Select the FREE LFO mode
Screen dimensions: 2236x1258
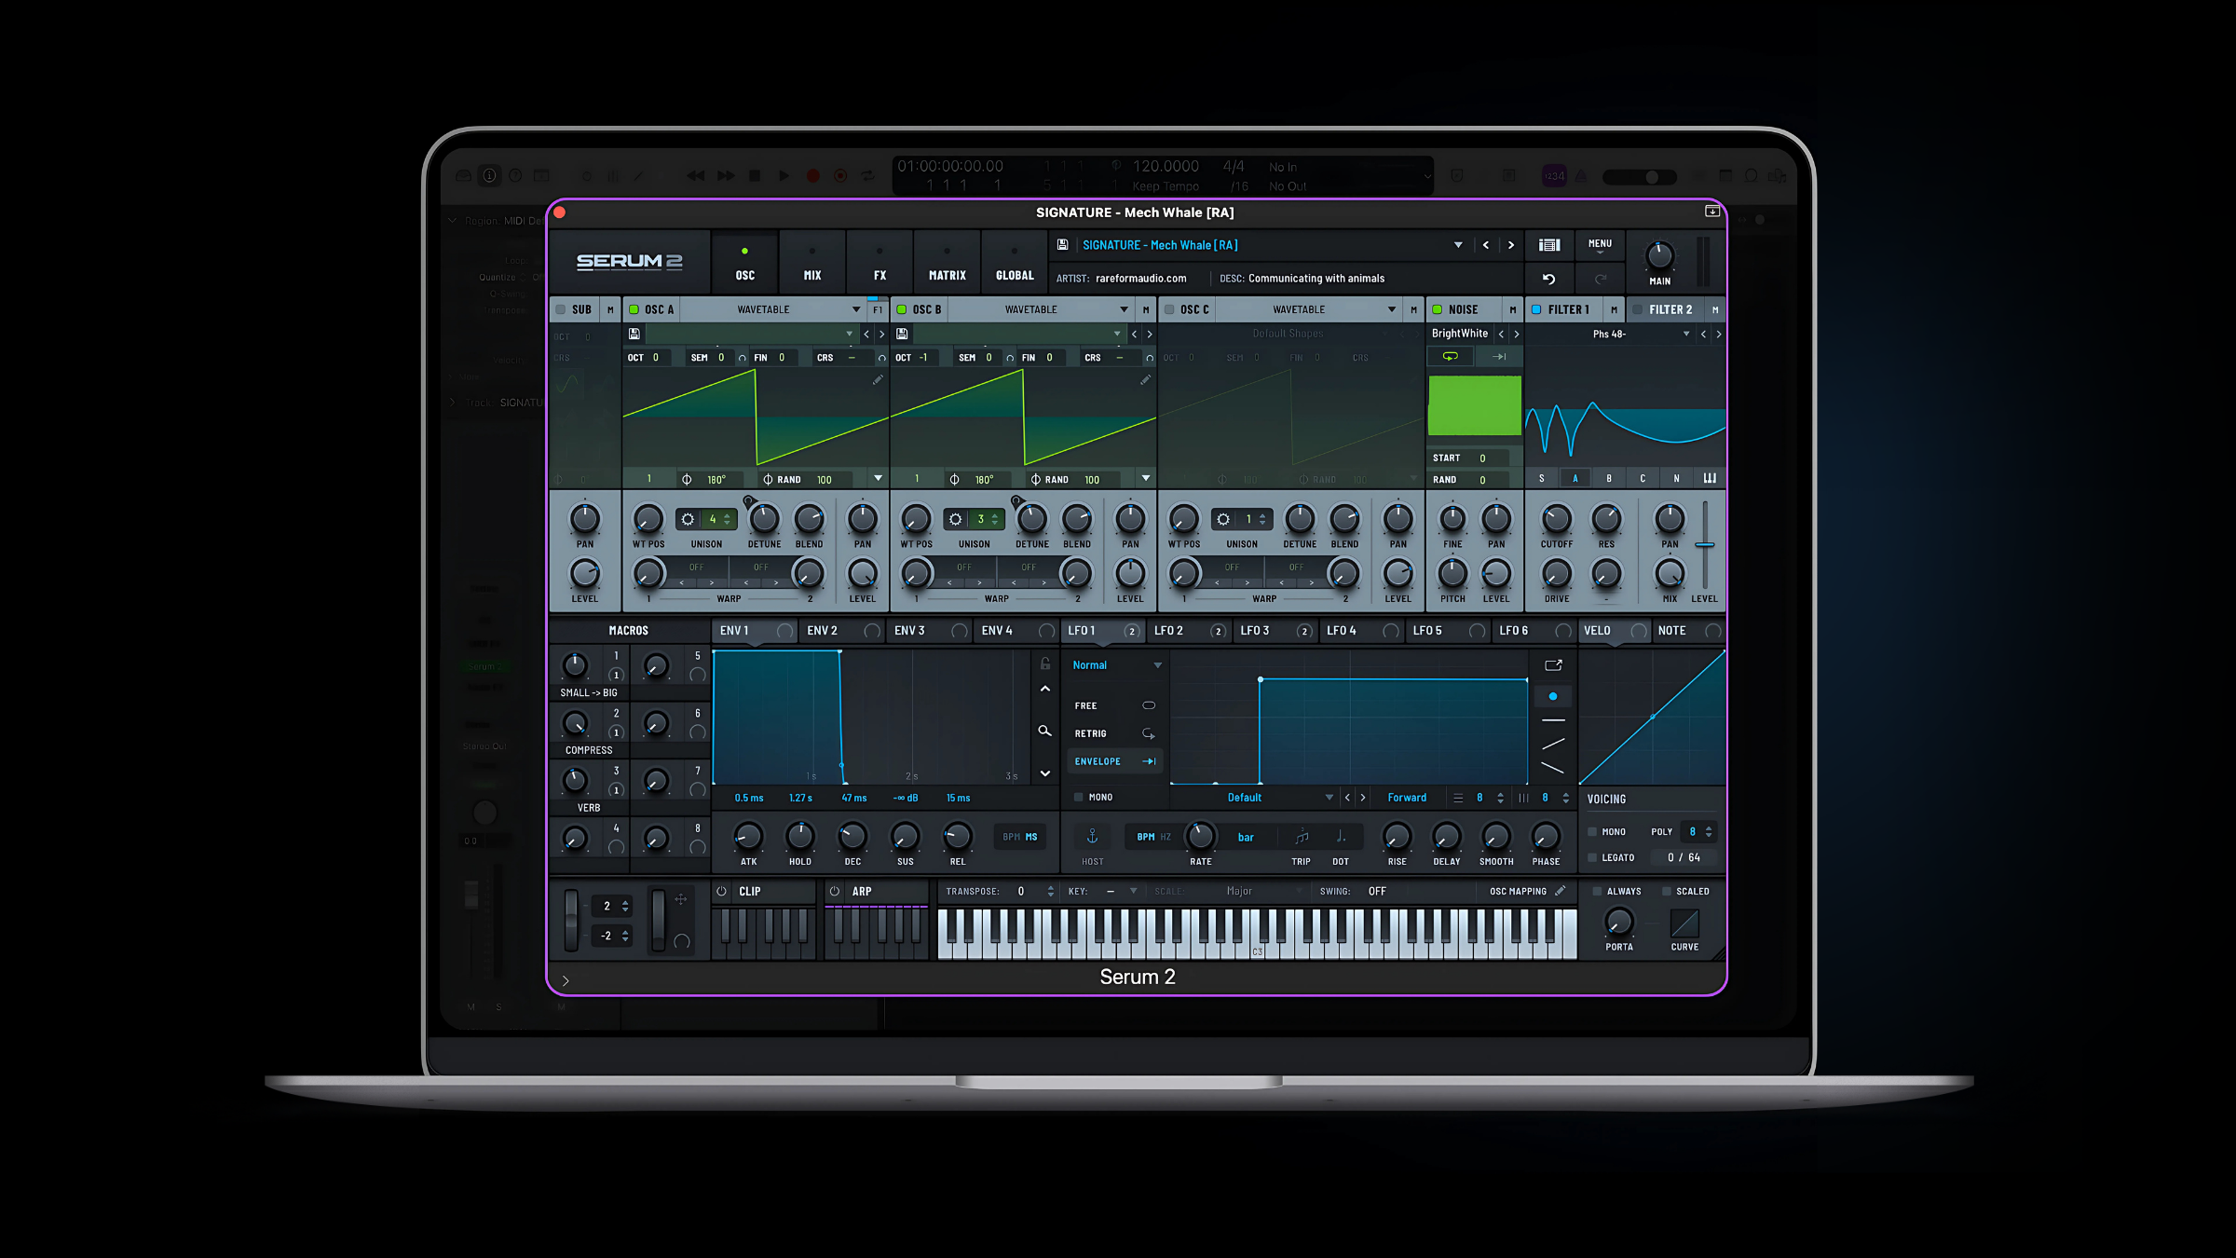point(1114,705)
